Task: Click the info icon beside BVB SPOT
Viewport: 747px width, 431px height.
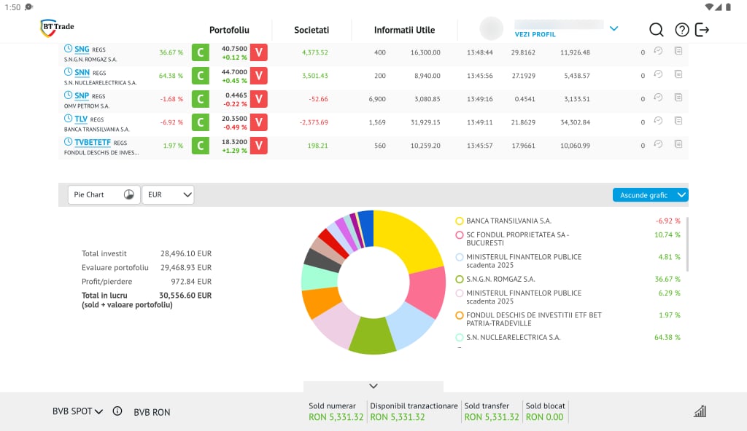Action: [117, 411]
